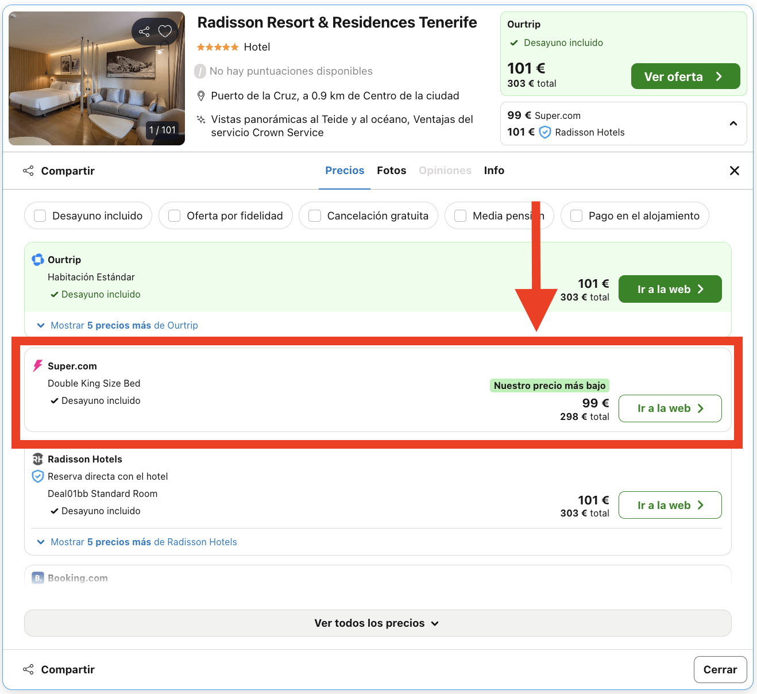Click Compartir in the bottom footer

pyautogui.click(x=59, y=670)
